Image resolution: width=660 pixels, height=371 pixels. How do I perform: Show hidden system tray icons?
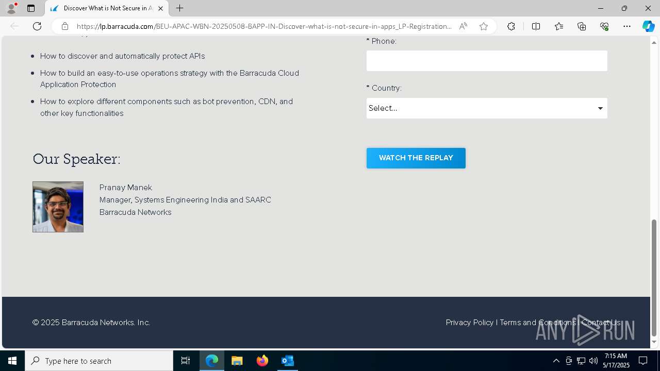[x=556, y=361]
